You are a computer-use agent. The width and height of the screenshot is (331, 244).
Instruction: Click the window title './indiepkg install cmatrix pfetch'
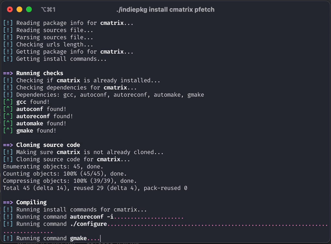click(165, 10)
